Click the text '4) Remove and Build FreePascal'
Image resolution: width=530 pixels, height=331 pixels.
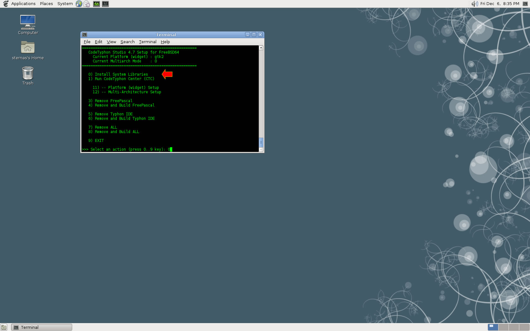tap(121, 105)
